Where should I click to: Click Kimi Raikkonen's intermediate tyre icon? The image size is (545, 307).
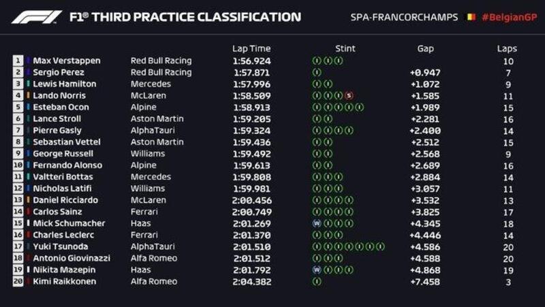click(316, 281)
